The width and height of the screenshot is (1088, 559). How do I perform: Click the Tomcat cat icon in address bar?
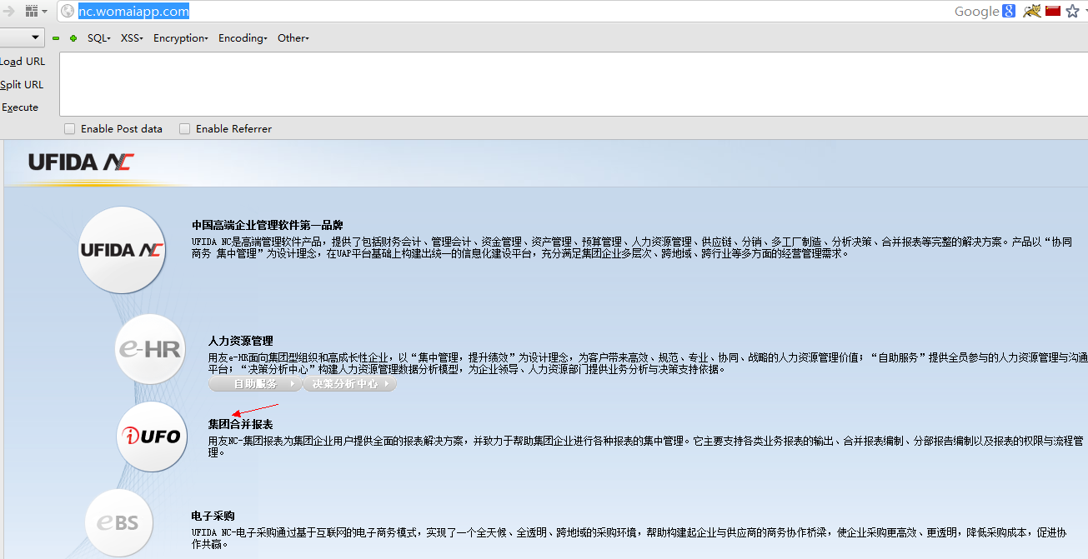click(1032, 11)
